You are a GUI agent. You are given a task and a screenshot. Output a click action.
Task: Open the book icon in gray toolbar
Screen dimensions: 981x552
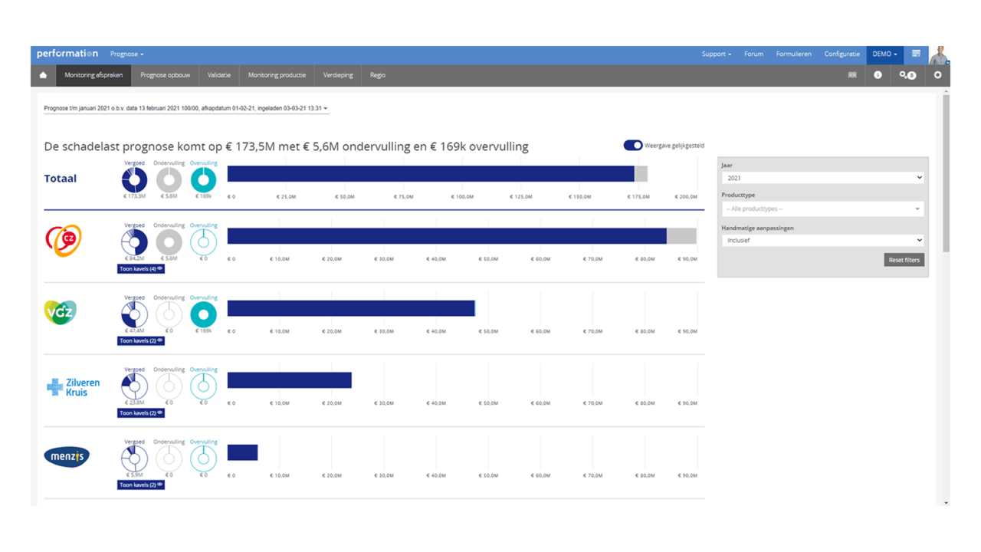pos(852,75)
